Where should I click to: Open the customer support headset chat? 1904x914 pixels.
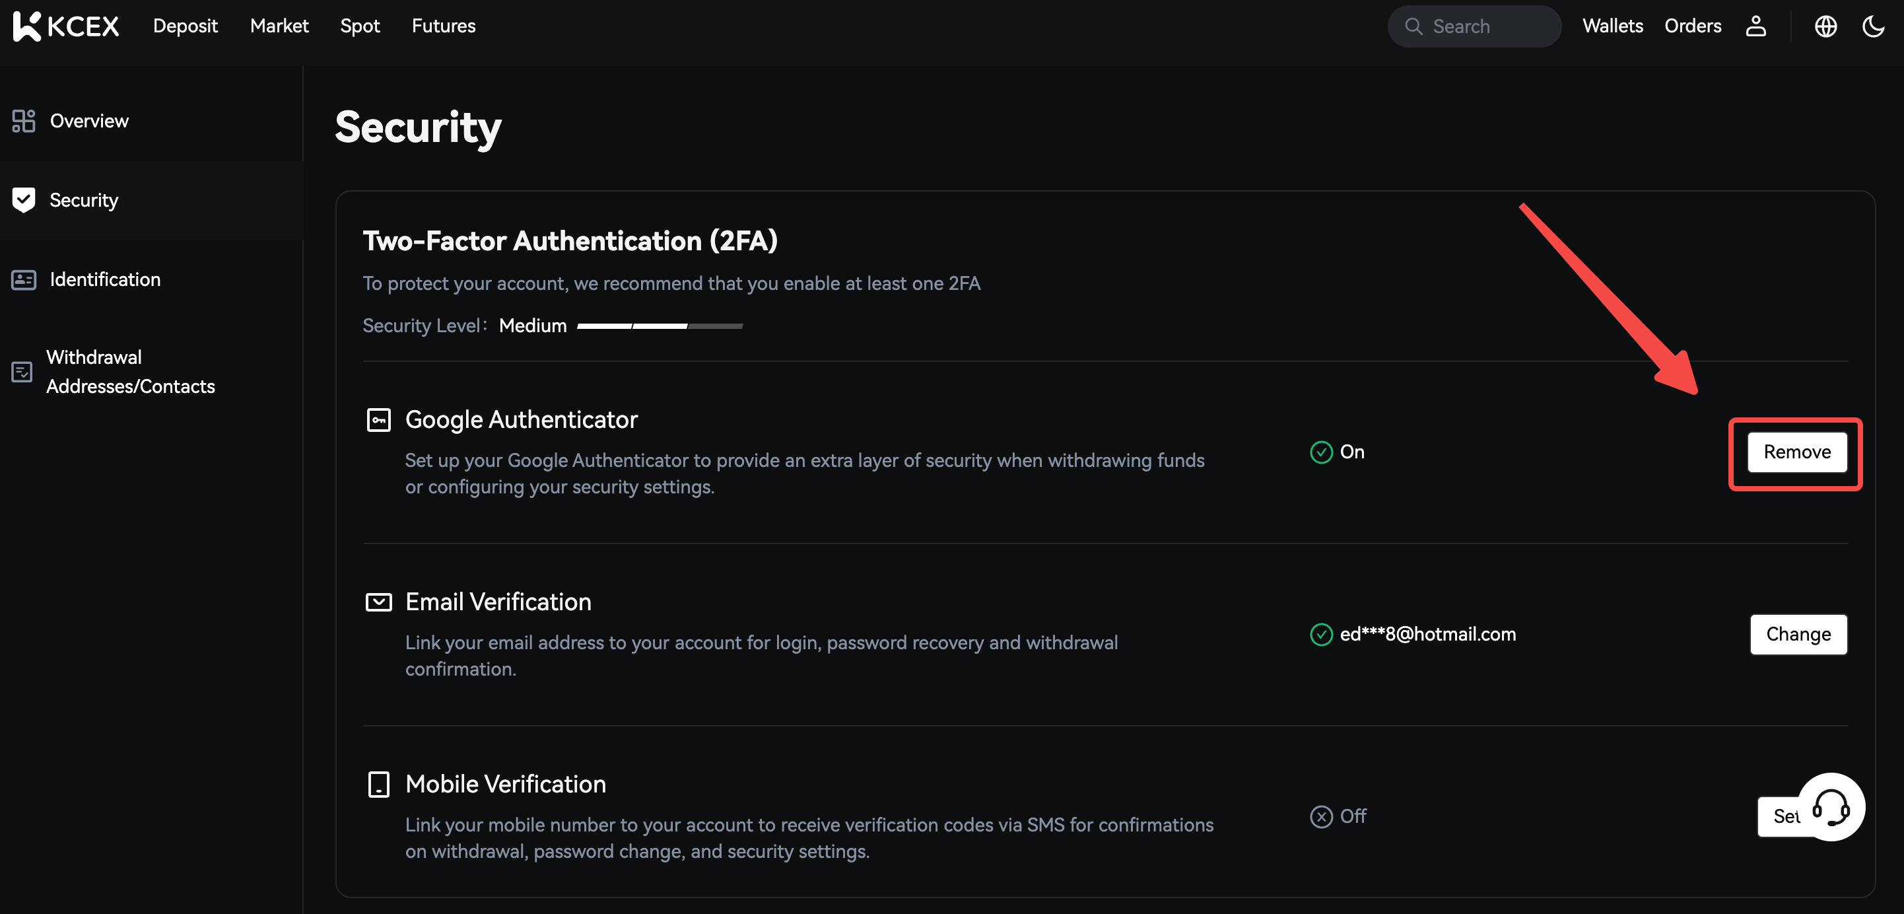pos(1831,807)
